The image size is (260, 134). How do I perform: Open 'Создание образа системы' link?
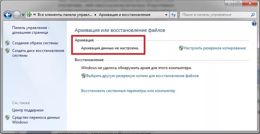(35, 43)
